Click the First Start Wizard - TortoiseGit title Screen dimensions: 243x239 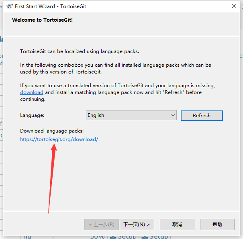(50, 6)
